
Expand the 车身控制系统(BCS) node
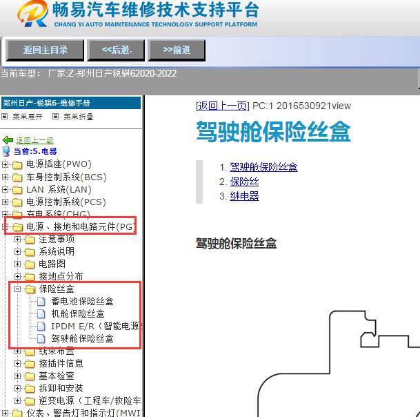click(5, 177)
